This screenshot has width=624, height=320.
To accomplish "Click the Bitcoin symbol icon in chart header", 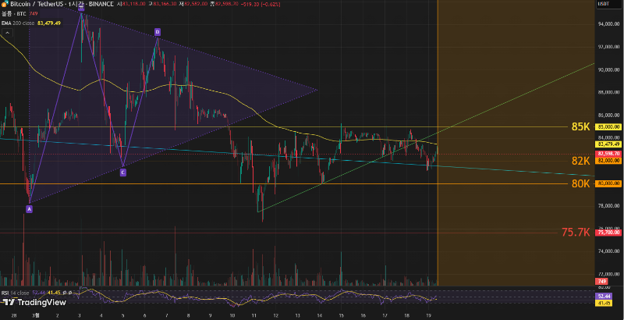I will point(5,5).
